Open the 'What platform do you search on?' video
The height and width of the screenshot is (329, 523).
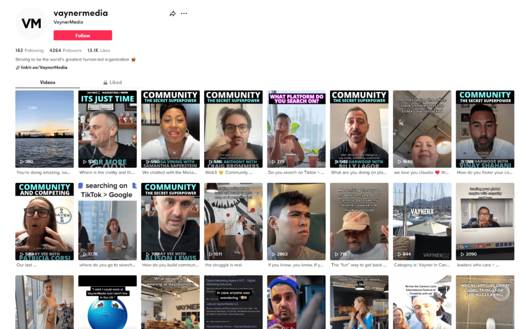coord(296,129)
